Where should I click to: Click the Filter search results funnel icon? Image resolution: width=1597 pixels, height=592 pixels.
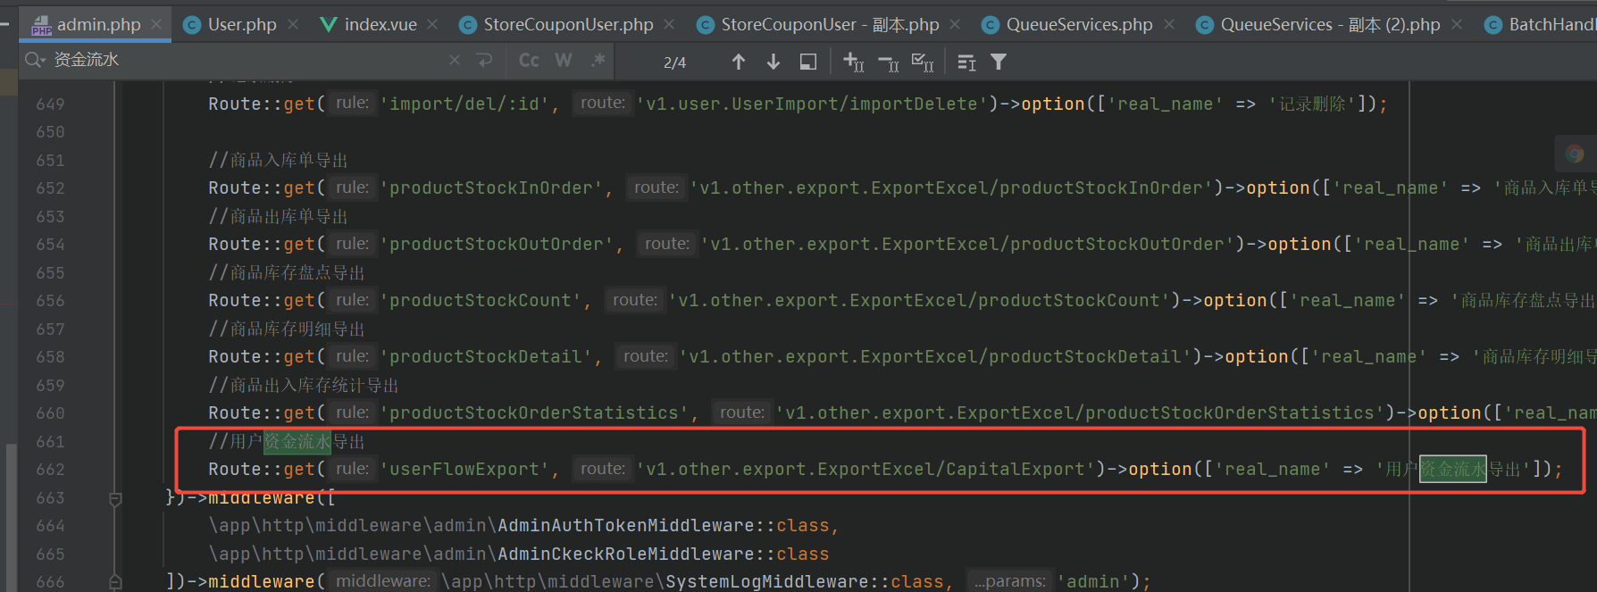click(999, 62)
